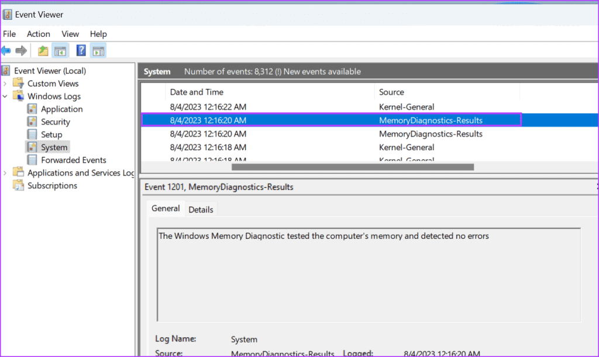Expand the Custom Views tree node
The image size is (599, 357).
tap(5, 84)
